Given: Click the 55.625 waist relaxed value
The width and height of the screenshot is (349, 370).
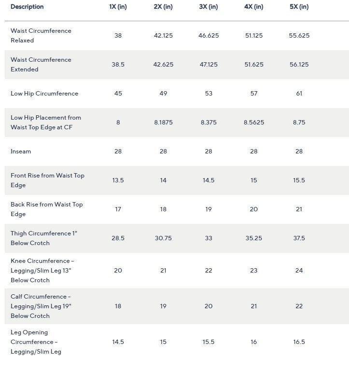Looking at the screenshot, I should (299, 36).
